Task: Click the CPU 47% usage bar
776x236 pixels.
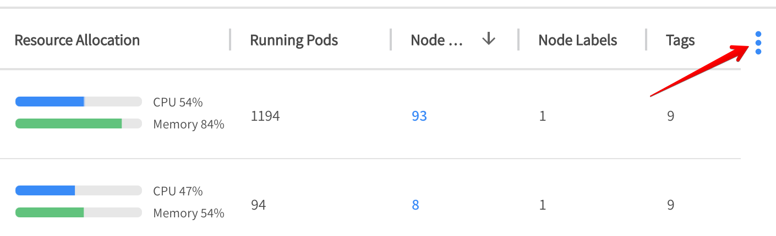Action: coord(79,190)
